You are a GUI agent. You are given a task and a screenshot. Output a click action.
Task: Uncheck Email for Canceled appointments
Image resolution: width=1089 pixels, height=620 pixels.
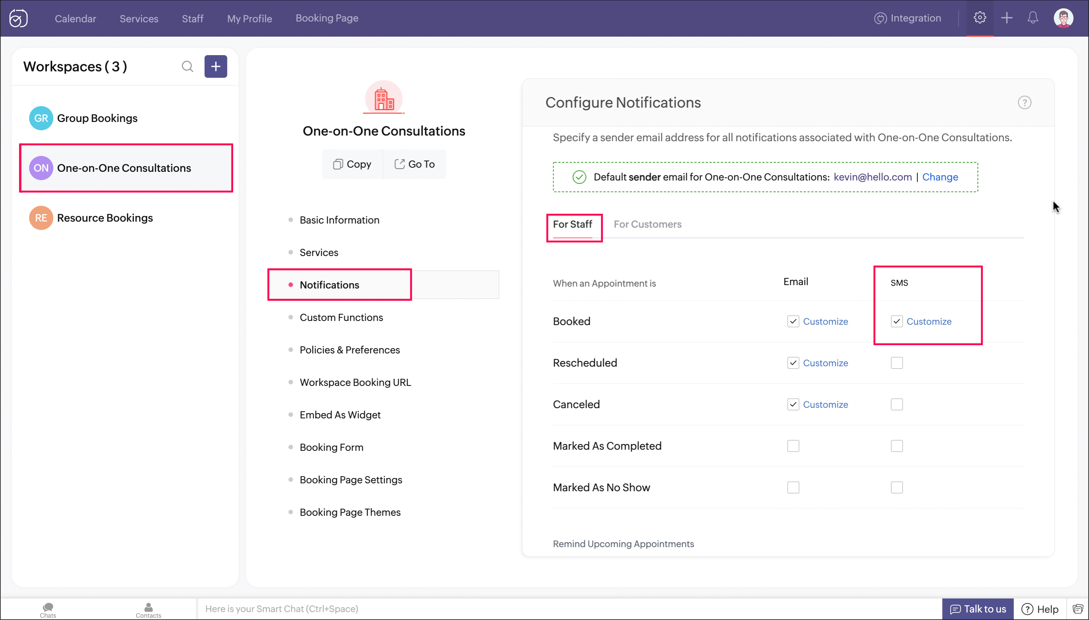point(793,404)
